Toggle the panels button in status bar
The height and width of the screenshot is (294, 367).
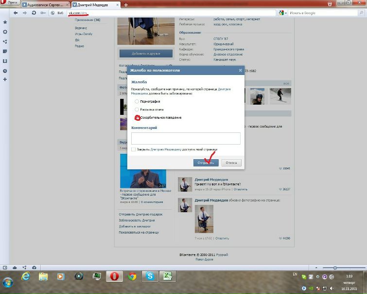tap(5, 268)
